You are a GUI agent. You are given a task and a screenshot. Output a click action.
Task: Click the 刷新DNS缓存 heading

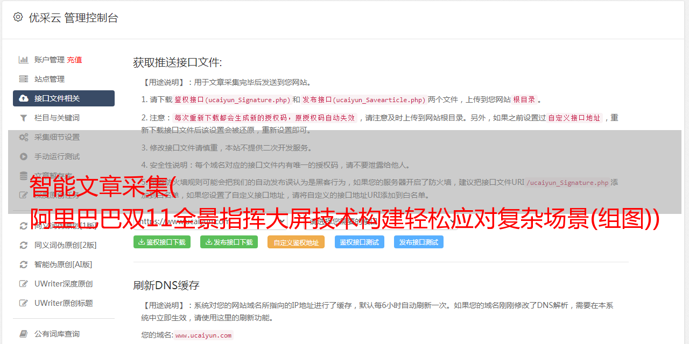tap(166, 285)
